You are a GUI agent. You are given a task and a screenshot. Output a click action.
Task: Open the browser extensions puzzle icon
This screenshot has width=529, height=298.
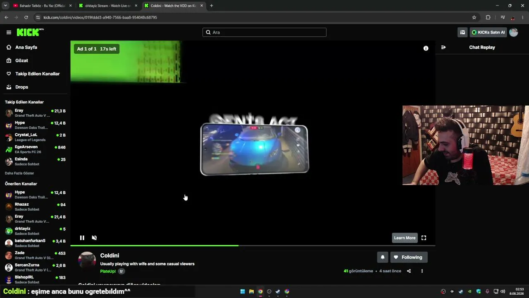point(488,17)
